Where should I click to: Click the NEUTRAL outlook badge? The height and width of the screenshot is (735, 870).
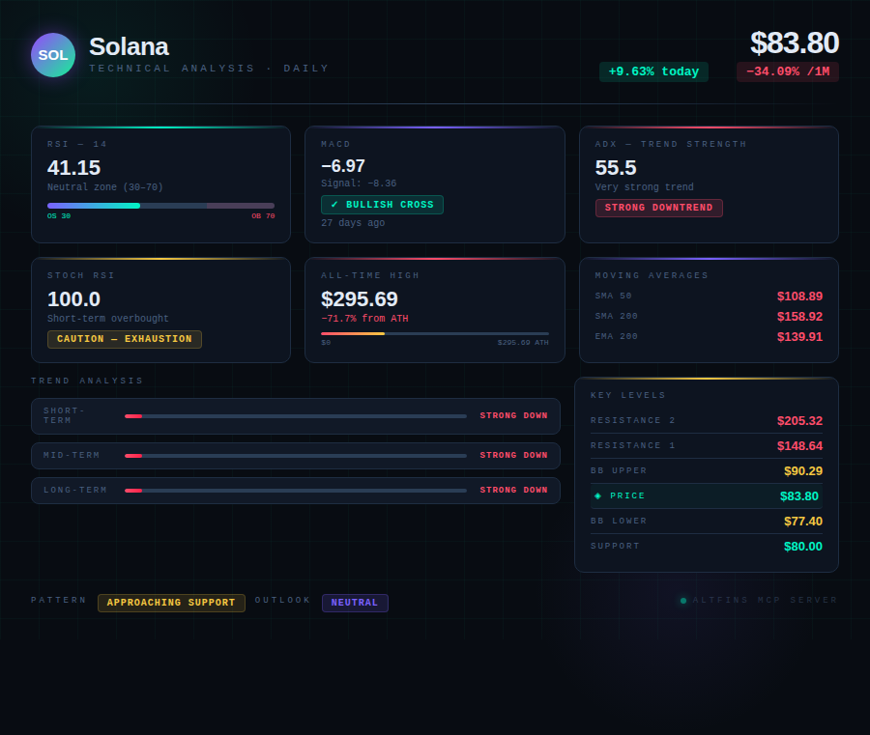[355, 602]
